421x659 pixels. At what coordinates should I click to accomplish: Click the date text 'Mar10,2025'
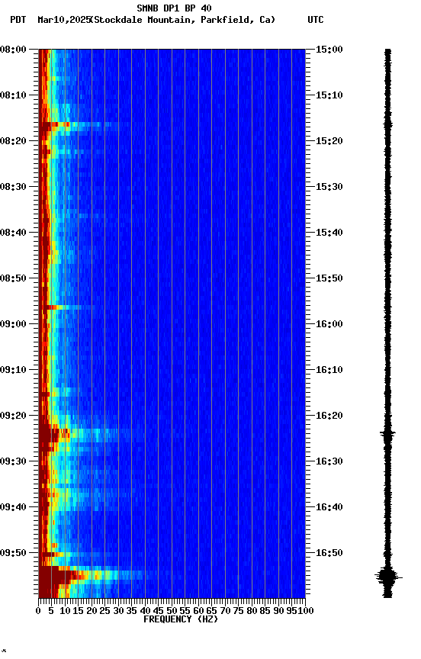click(x=64, y=20)
